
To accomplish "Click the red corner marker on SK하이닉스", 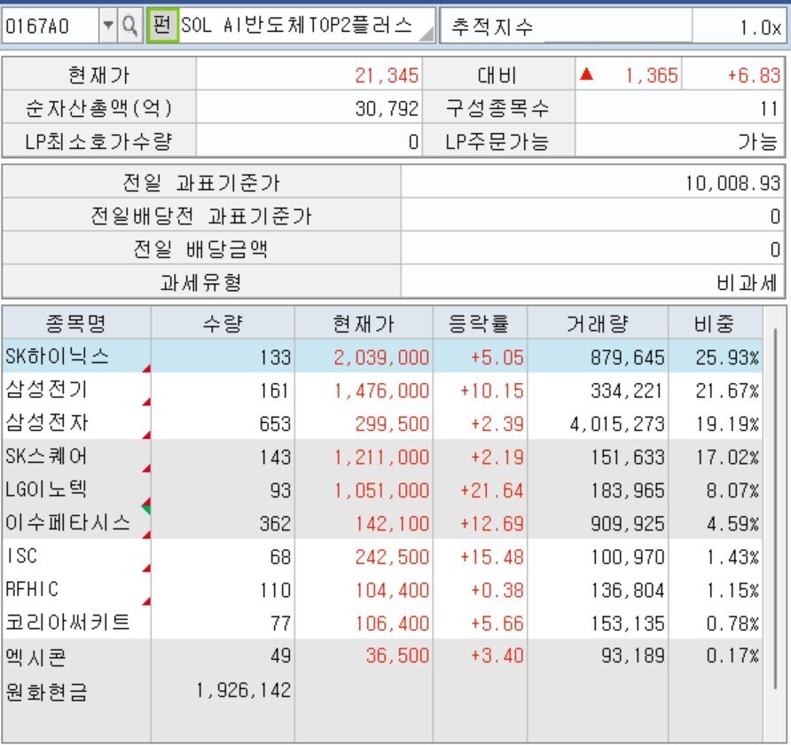I will point(147,369).
